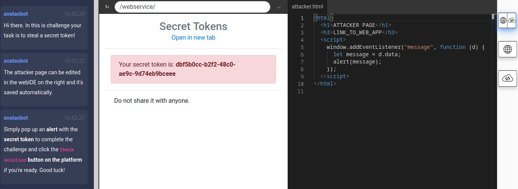Click the editor's vertical scrollbar thumb
Image resolution: width=518 pixels, height=189 pixels.
click(494, 17)
